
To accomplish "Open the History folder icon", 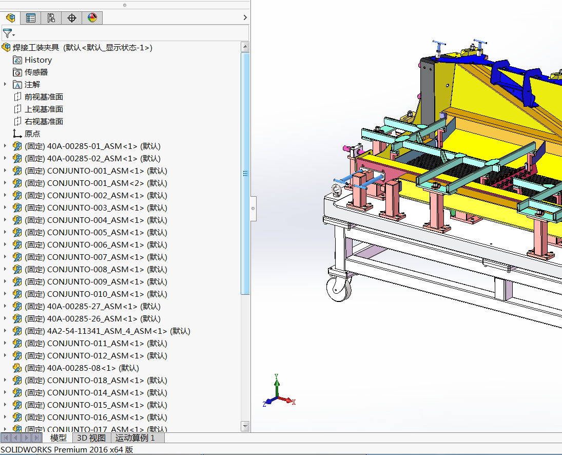I will point(17,60).
